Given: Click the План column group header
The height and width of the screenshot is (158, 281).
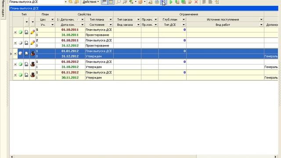Looking at the screenshot, I should (x=45, y=14).
